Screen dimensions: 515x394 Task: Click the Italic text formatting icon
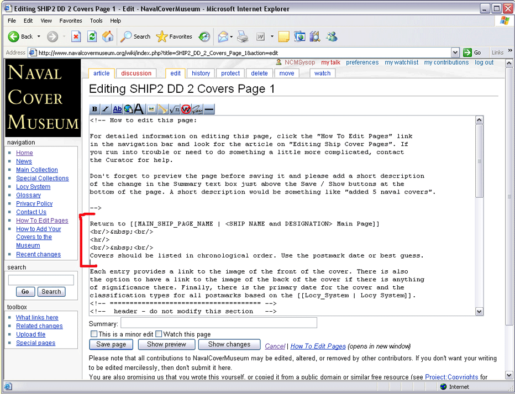[106, 109]
